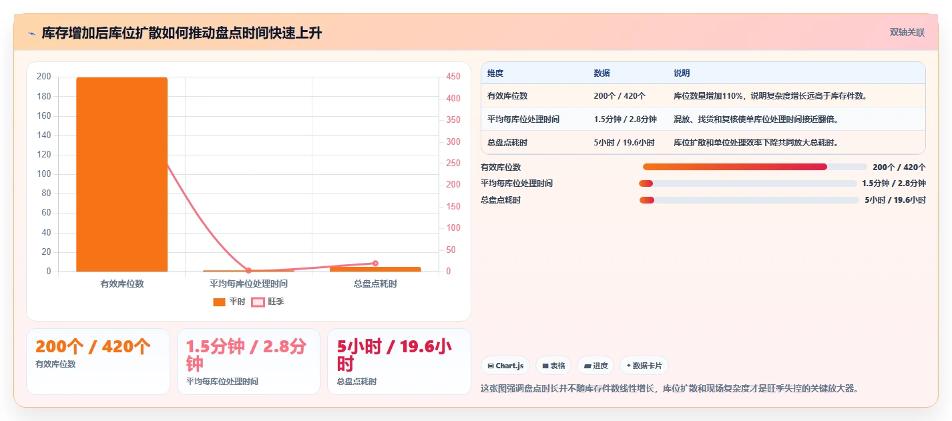Screen dimensions: 952x421
Task: Click the 总盘点耗时 progress bar
Action: (x=749, y=200)
